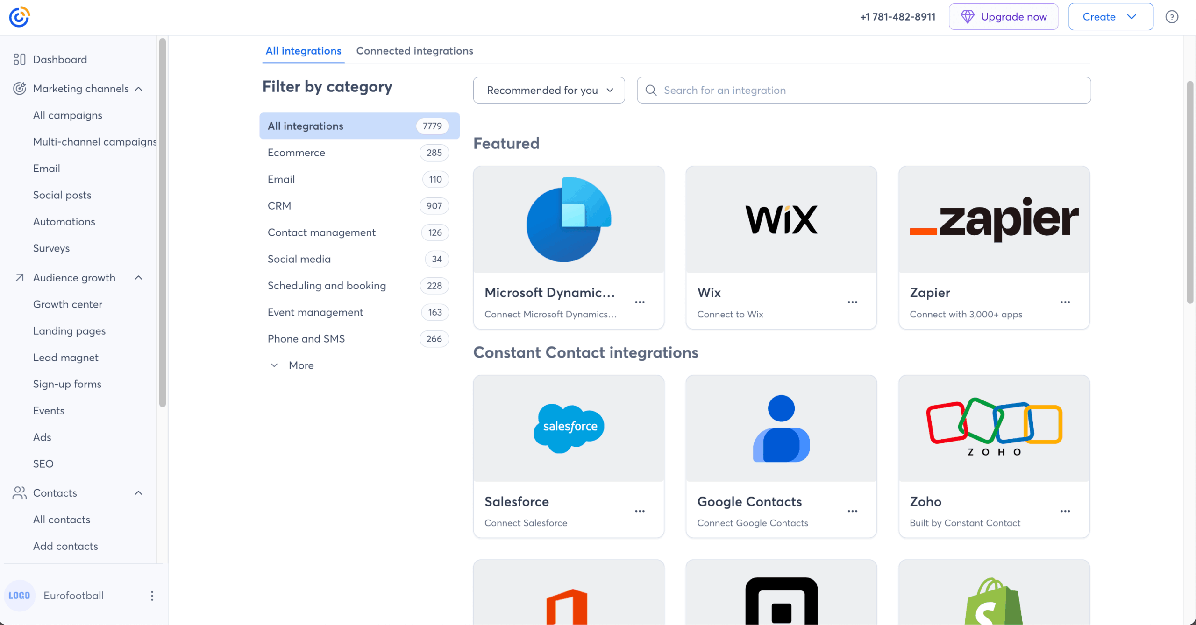Go to Social posts page
The height and width of the screenshot is (625, 1196).
tap(62, 195)
